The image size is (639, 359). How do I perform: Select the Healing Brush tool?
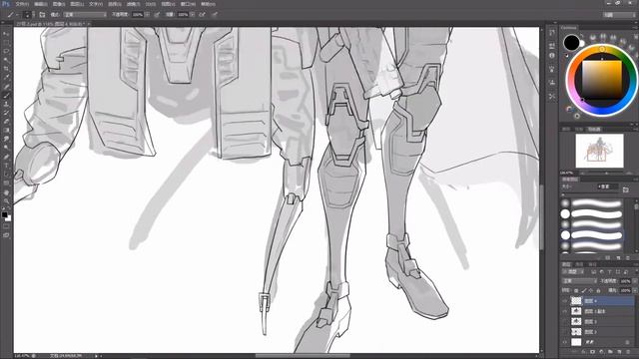[x=6, y=87]
